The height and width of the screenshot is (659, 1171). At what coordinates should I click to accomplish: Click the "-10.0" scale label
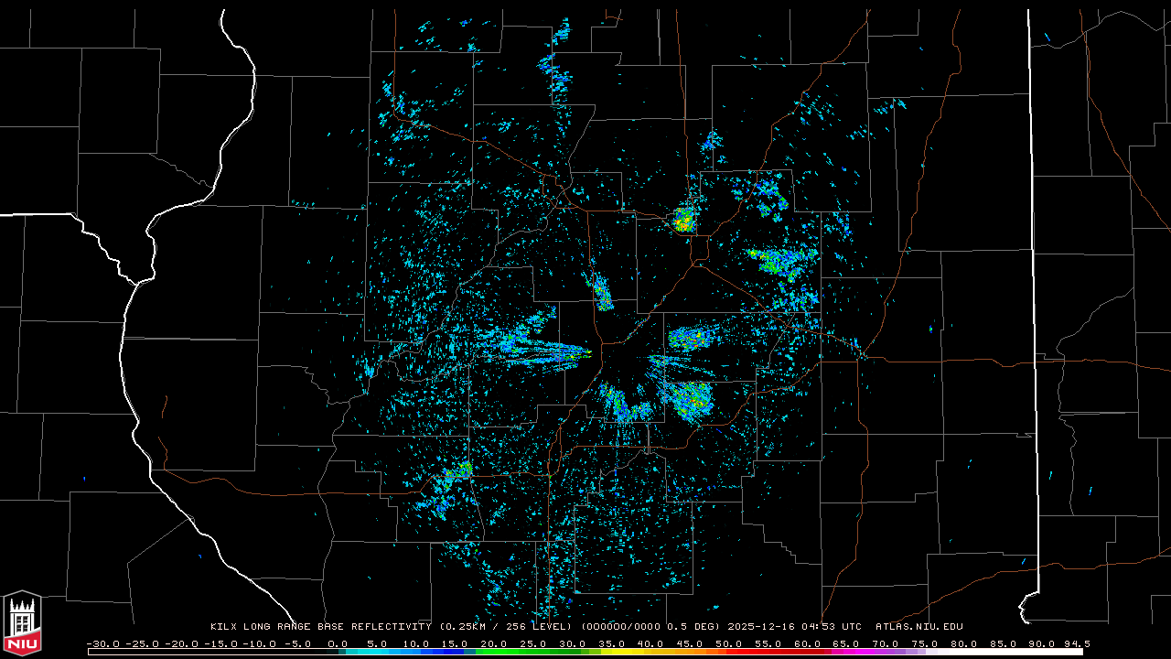260,643
